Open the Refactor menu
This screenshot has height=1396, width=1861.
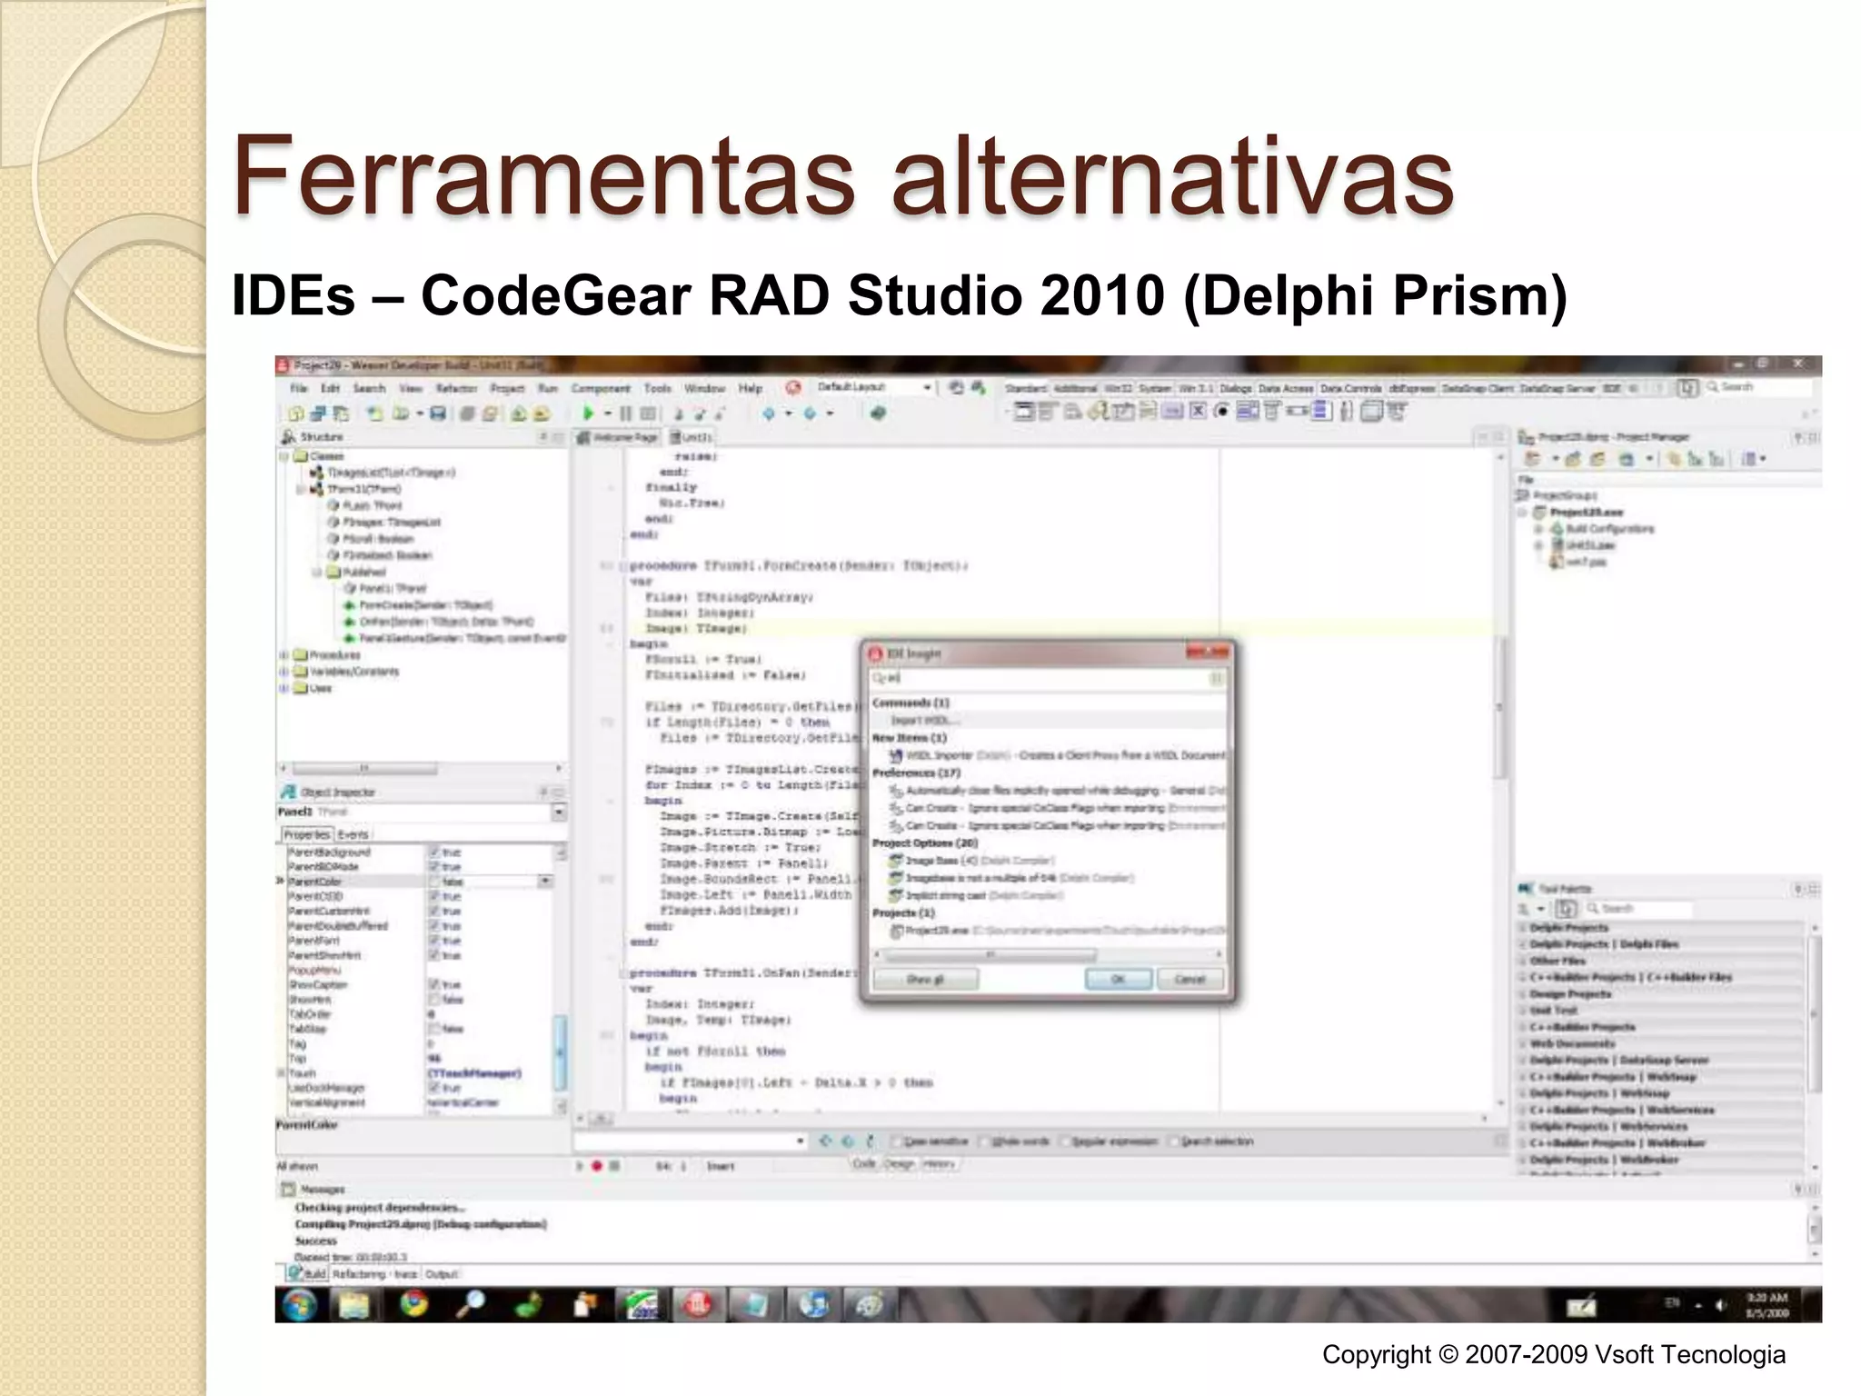pos(456,388)
